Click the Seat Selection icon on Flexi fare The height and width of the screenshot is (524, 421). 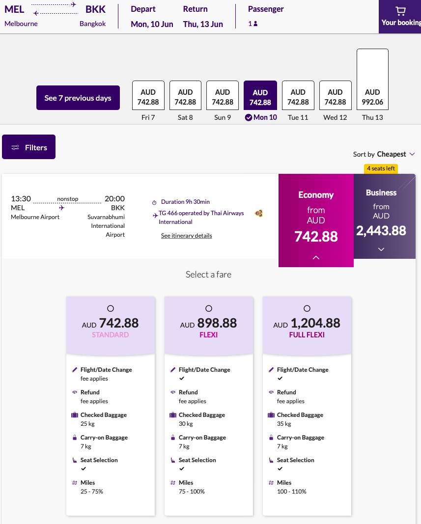click(x=172, y=460)
